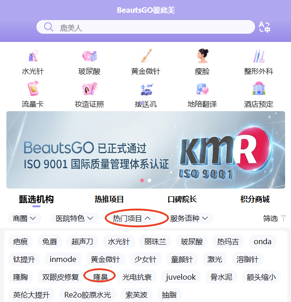291x302 pixels.
Task: Select the 黄金微针 project tag
Action: point(105,259)
